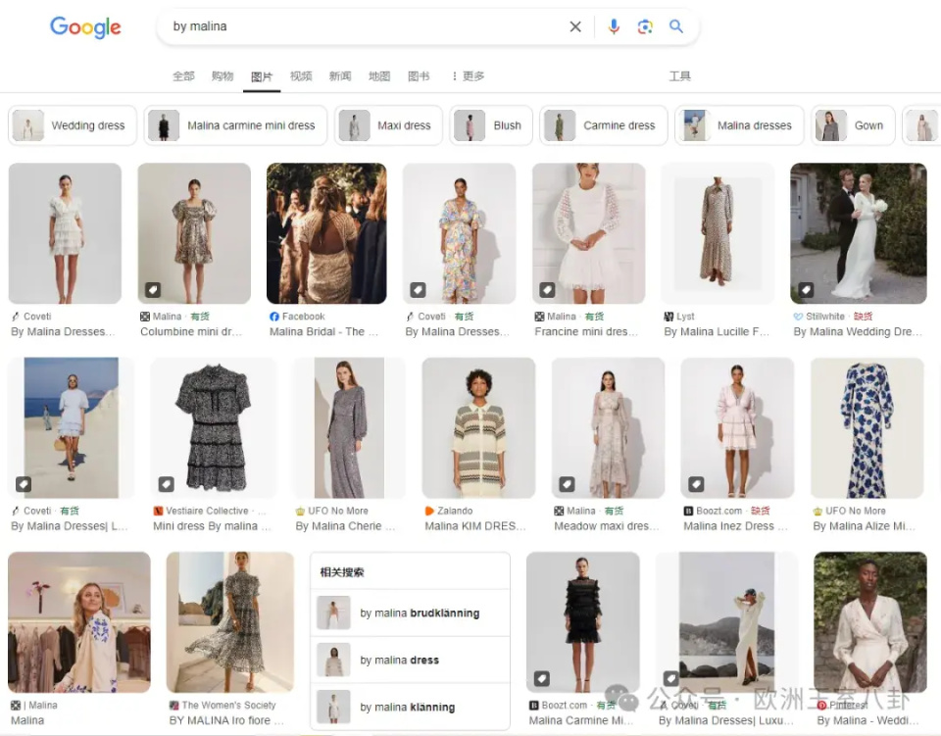Open Stillwhite wedding dress image

pyautogui.click(x=859, y=233)
